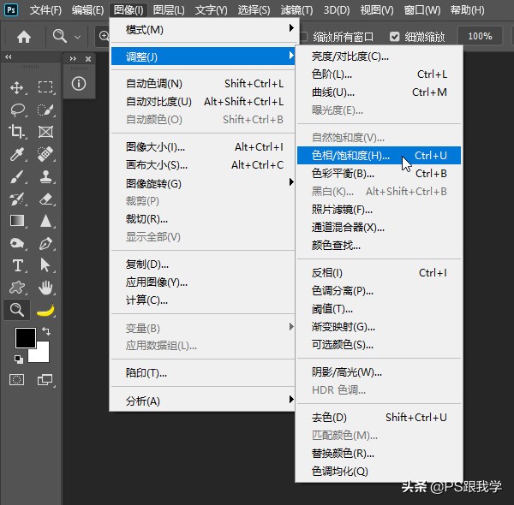Click the 100% zoom button
The height and width of the screenshot is (505, 514).
tap(480, 36)
